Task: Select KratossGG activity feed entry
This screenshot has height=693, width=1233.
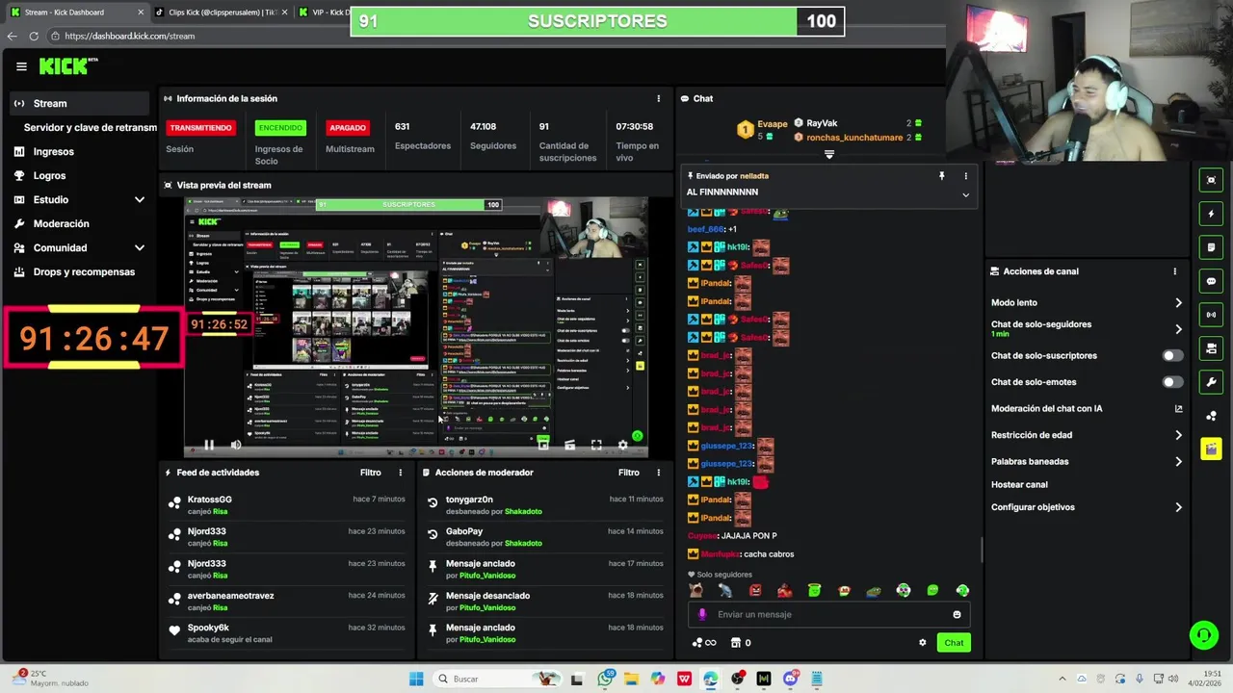Action: (x=286, y=505)
